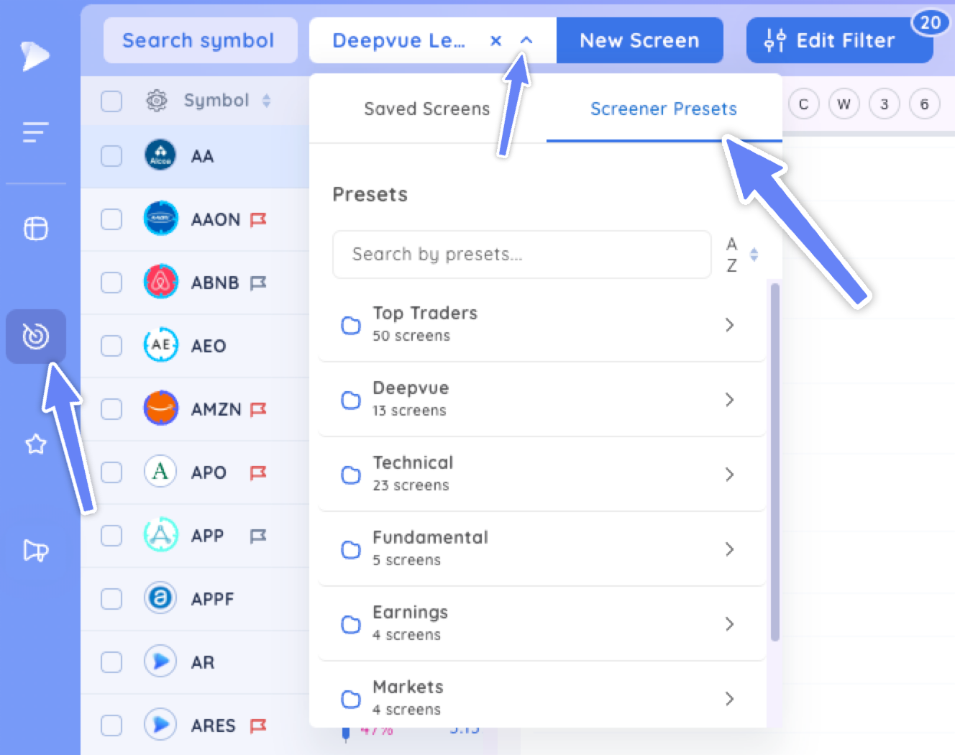This screenshot has height=755, width=955.
Task: Open the announcements megaphone icon in sidebar
Action: point(36,551)
